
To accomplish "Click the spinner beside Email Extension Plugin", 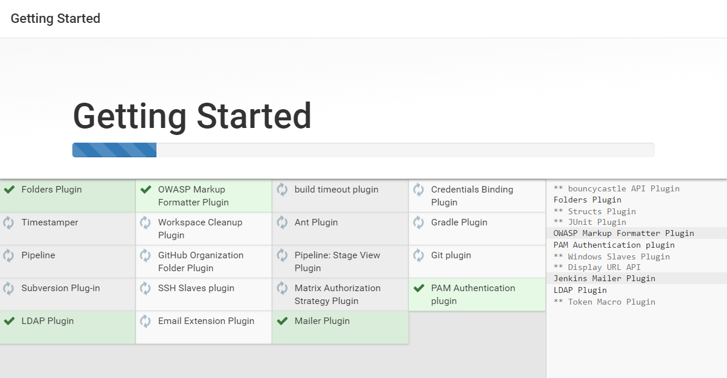I will pyautogui.click(x=145, y=321).
